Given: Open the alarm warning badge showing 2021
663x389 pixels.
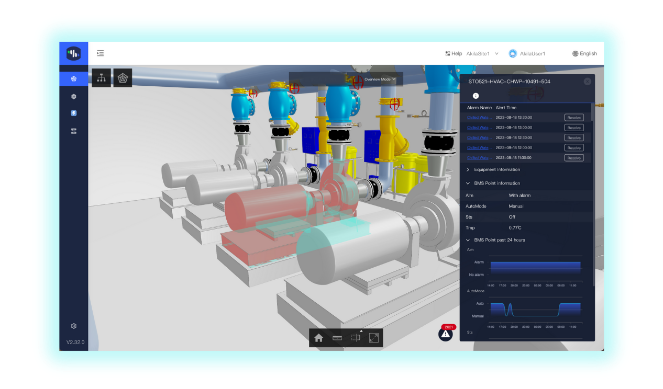Looking at the screenshot, I should pos(446,333).
